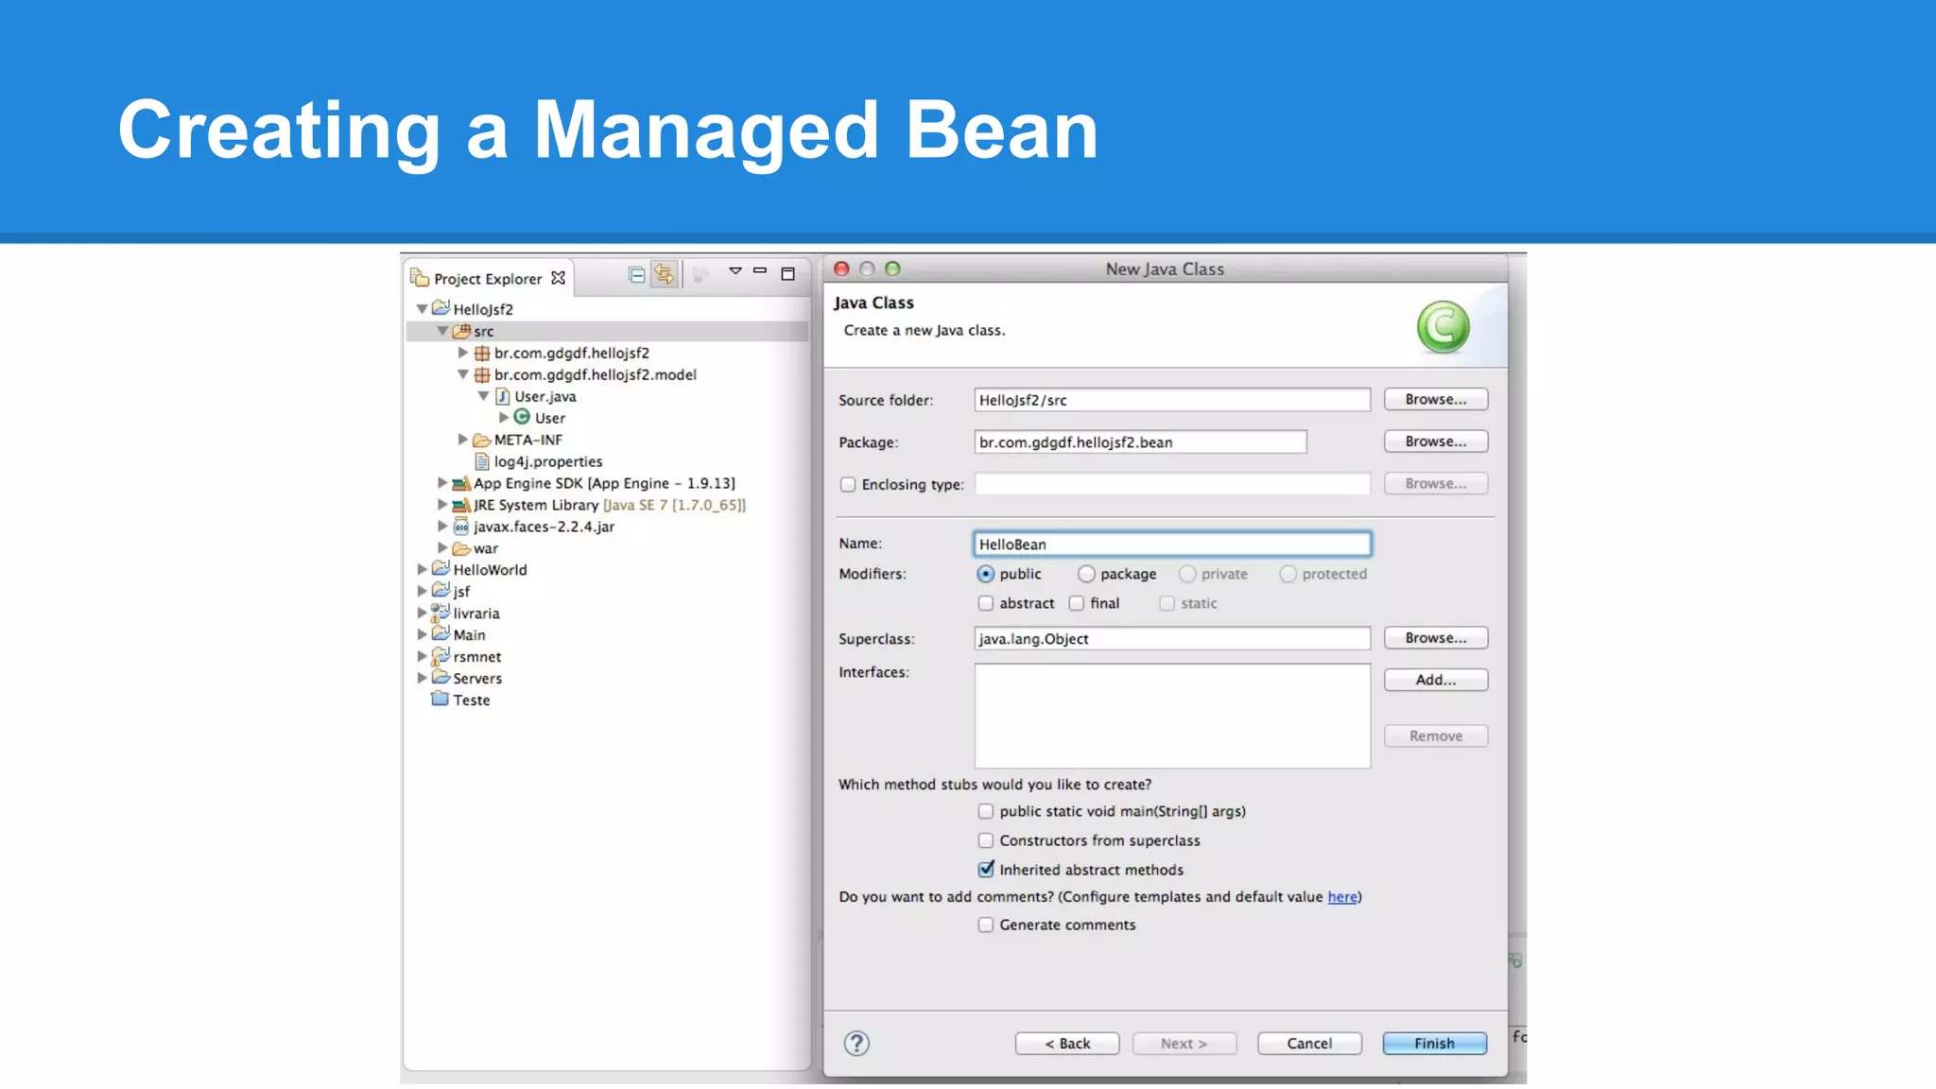Image resolution: width=1936 pixels, height=1089 pixels.
Task: Collapse the HelloJsf2 project tree
Action: point(422,309)
